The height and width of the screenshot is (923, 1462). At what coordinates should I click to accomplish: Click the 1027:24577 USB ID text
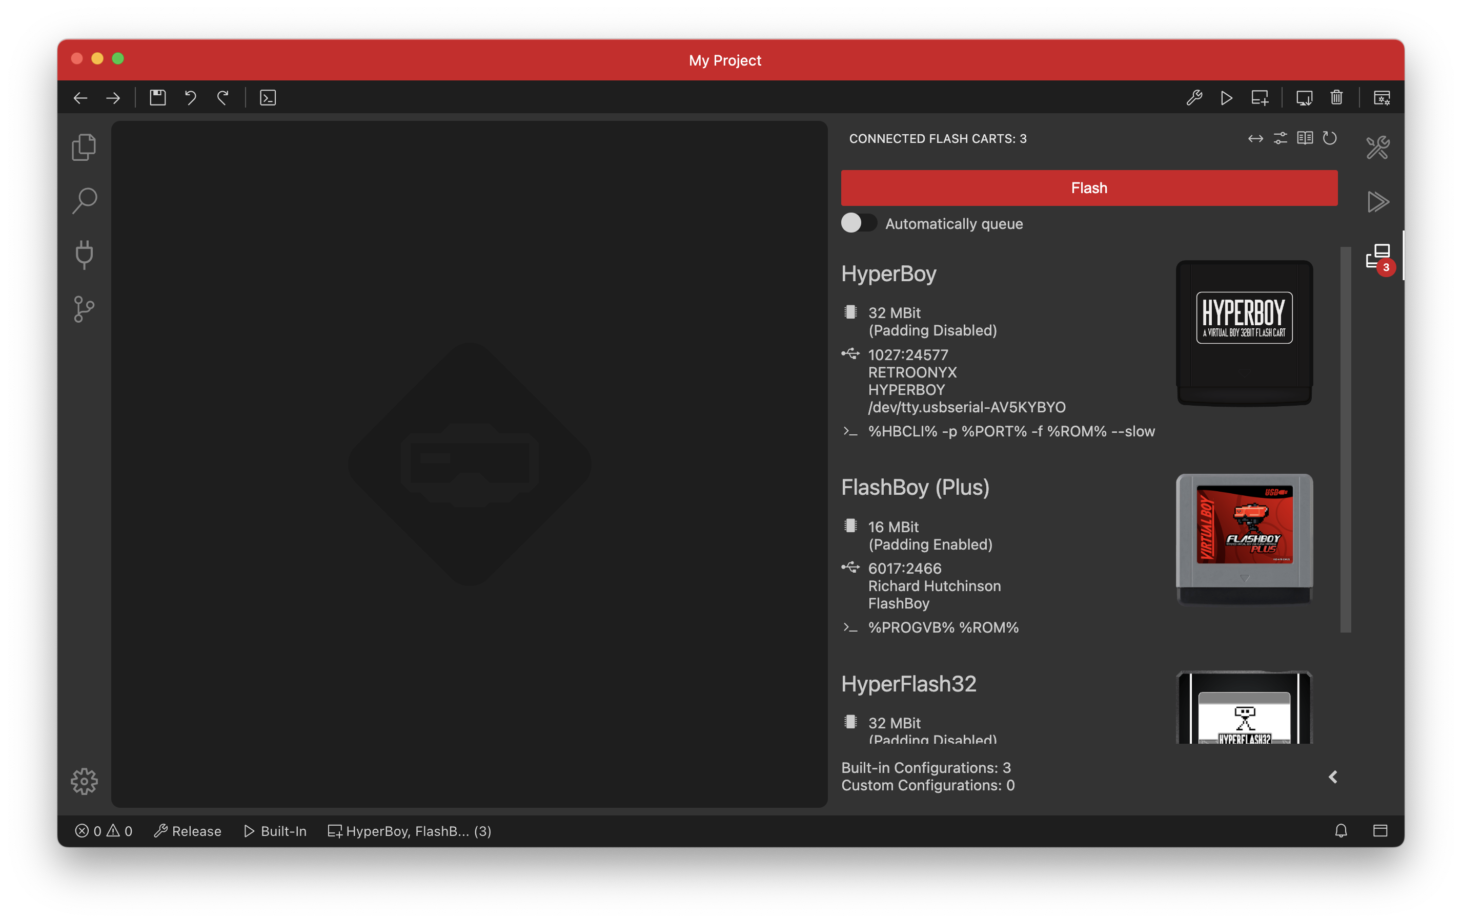908,355
